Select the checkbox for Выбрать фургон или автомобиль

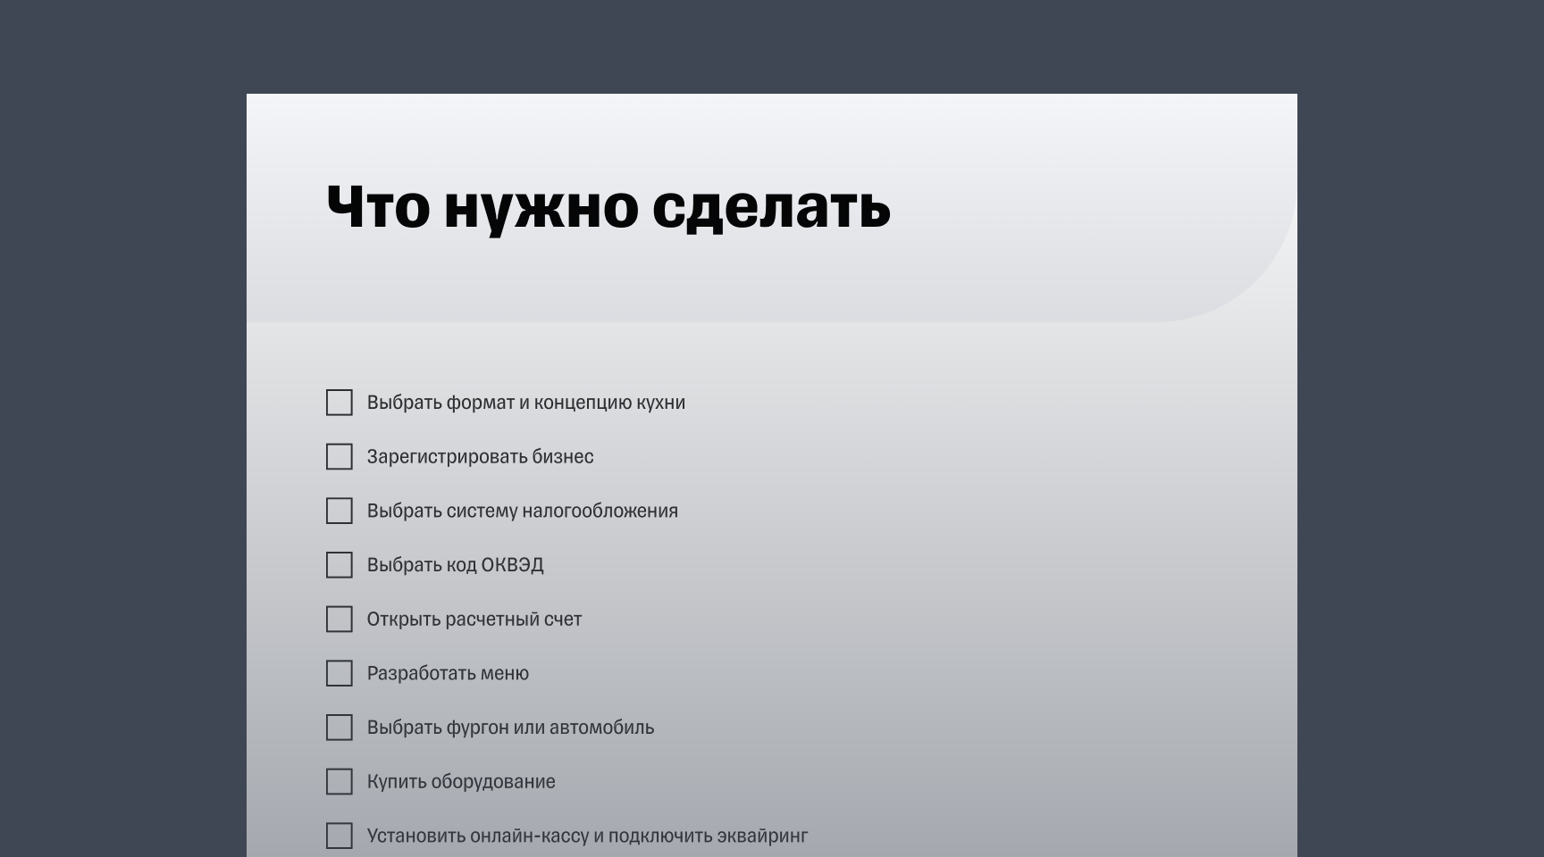[340, 728]
